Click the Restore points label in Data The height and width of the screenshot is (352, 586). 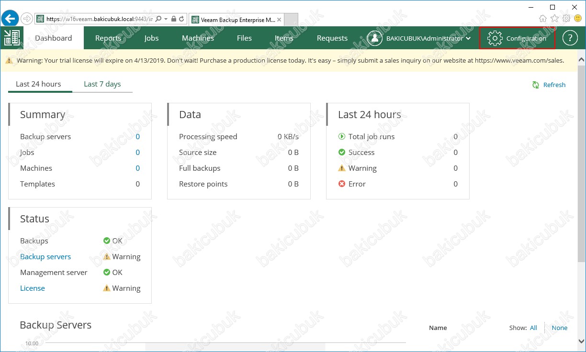pos(203,184)
